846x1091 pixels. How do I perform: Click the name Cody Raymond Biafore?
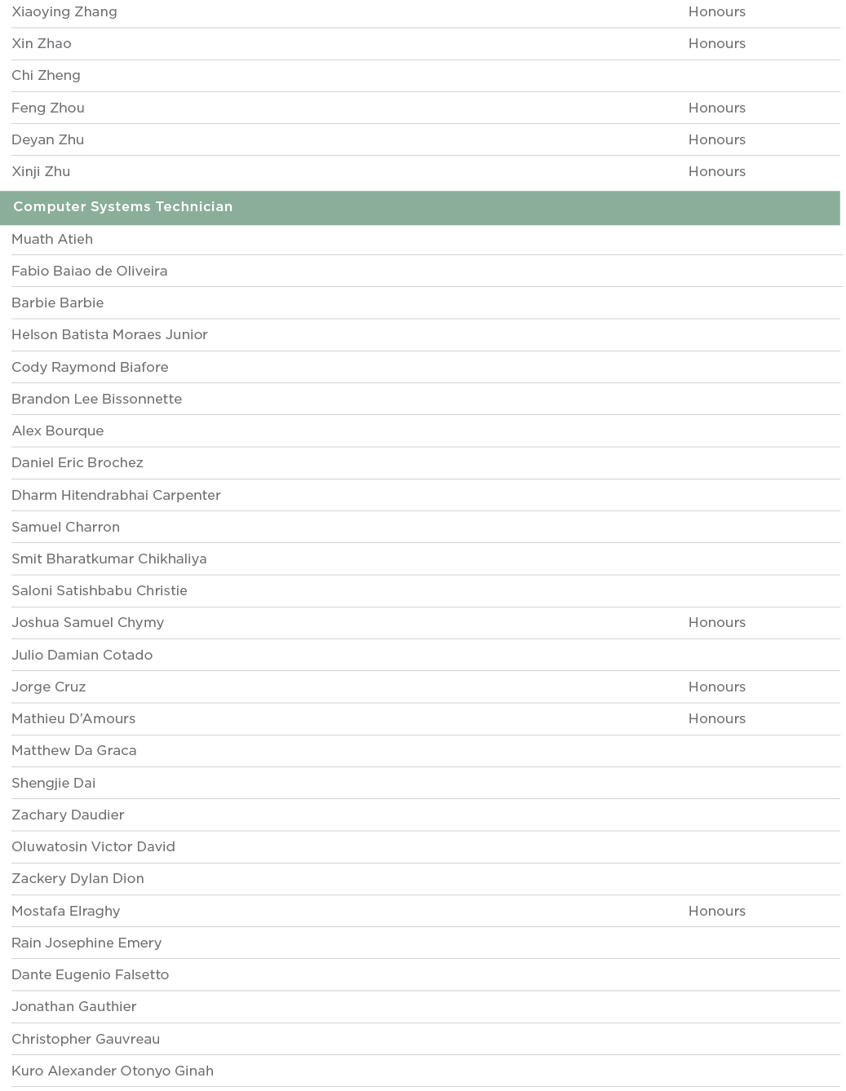coord(90,367)
